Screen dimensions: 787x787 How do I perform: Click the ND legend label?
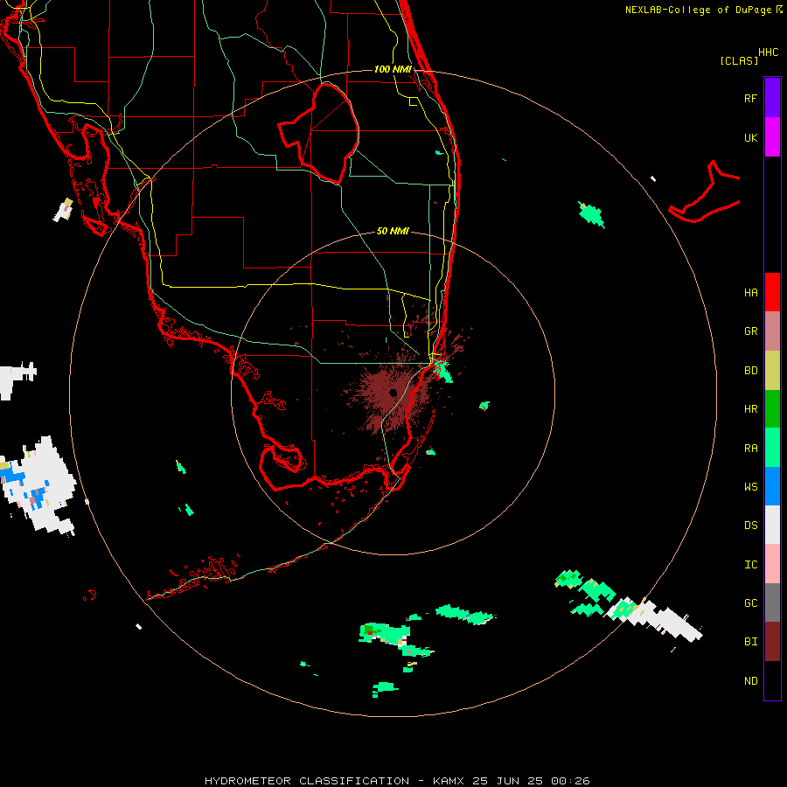click(x=750, y=681)
